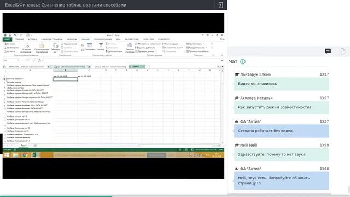Image resolution: width=350 pixels, height=197 pixels.
Task: Click the Windows Start button
Action: coord(7,155)
